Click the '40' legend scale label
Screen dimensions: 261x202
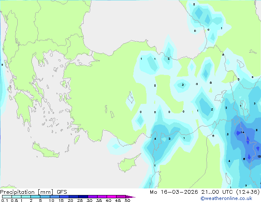[x=108, y=200]
